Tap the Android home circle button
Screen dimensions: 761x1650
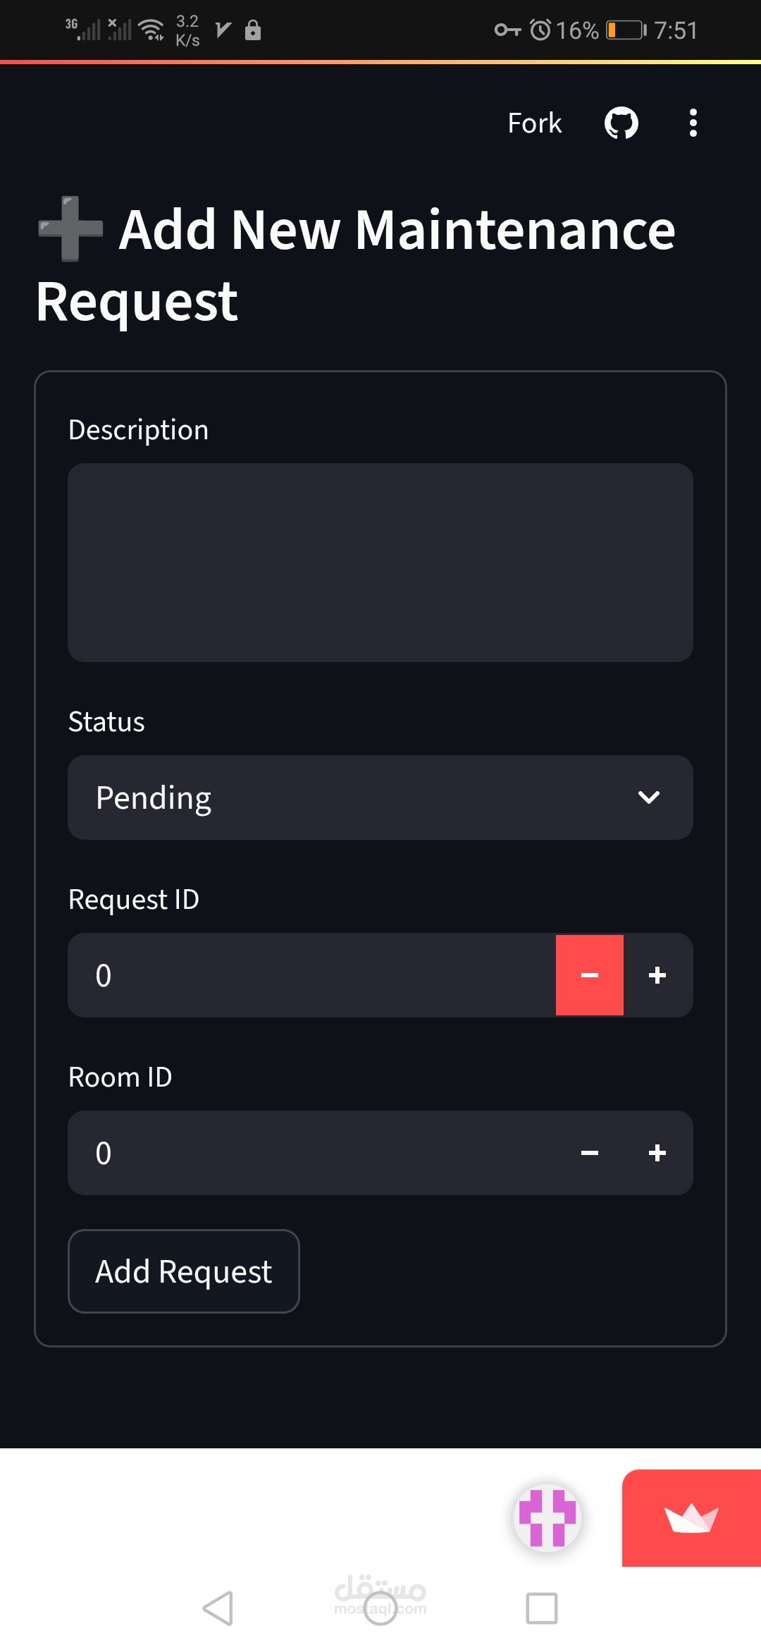pyautogui.click(x=380, y=1608)
